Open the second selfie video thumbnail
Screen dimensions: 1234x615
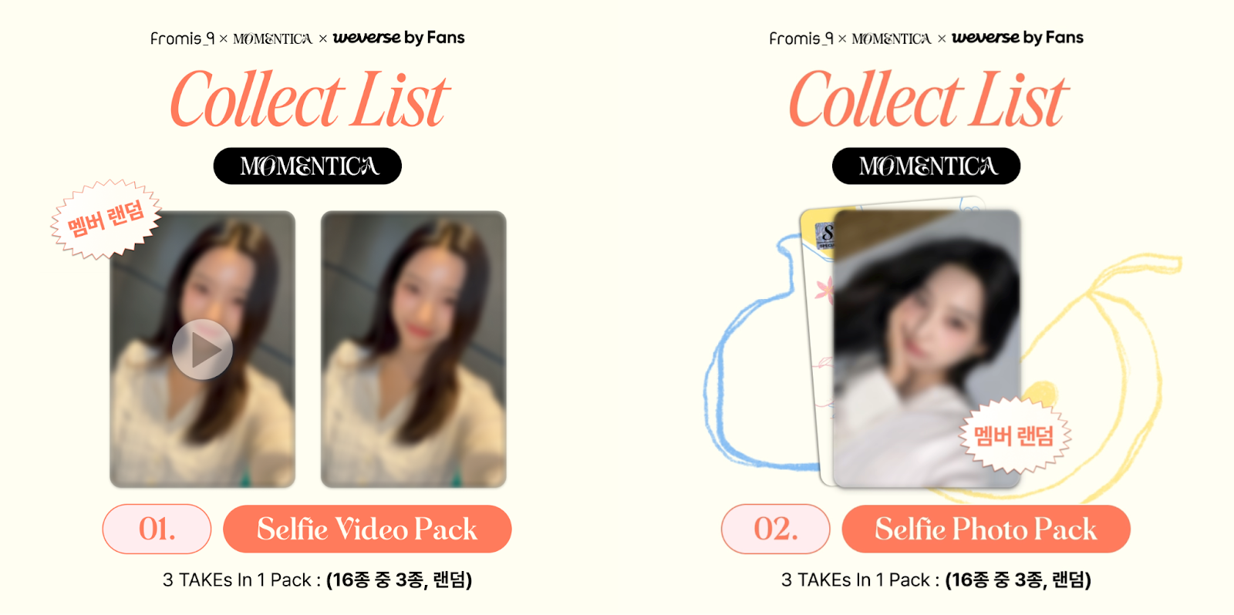click(413, 349)
